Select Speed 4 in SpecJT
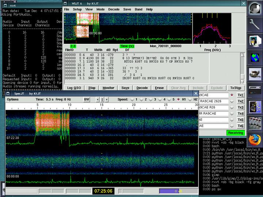The image size is (263, 197). pos(160,100)
